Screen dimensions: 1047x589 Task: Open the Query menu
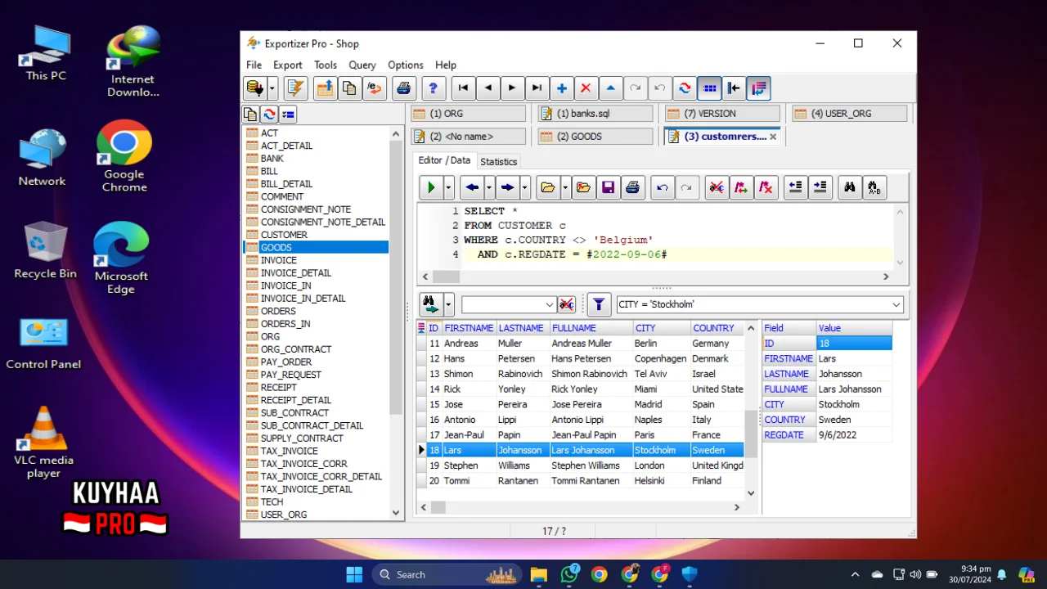point(362,65)
